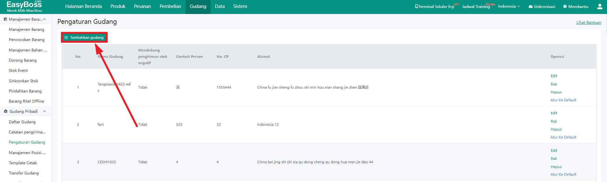This screenshot has height=182, width=607.
Task: Click the fani warehouse name cell
Action: tap(101, 125)
